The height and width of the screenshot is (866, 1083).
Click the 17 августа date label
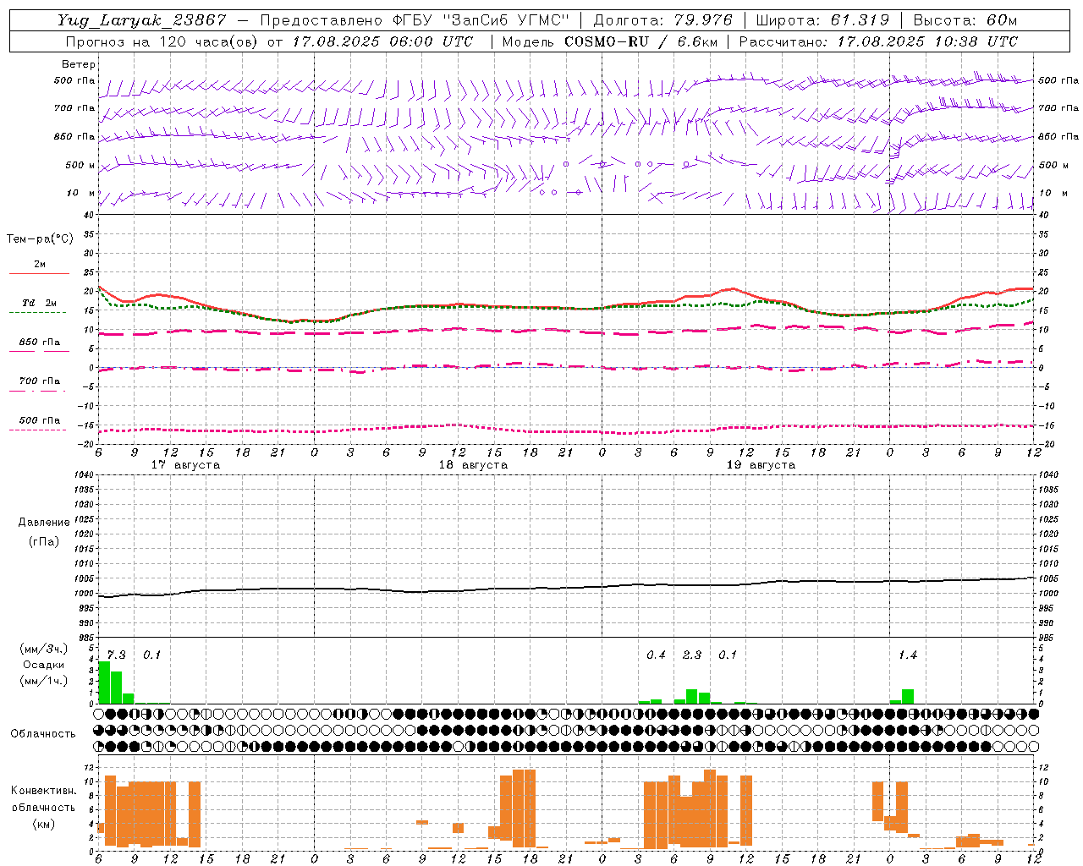pyautogui.click(x=185, y=465)
